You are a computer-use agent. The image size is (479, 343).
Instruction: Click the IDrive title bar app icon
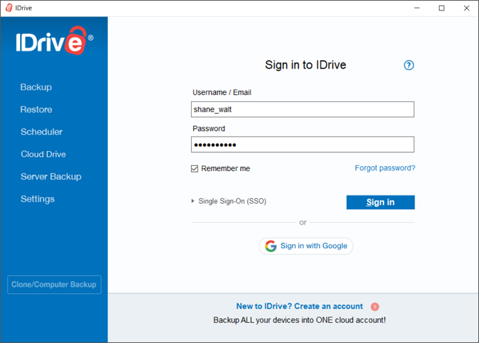tap(9, 8)
